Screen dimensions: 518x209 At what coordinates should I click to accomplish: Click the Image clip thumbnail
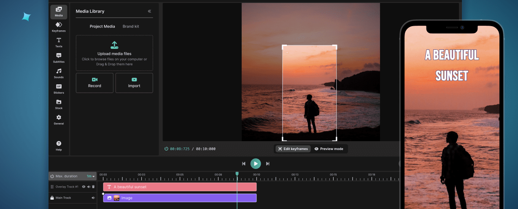tap(116, 198)
